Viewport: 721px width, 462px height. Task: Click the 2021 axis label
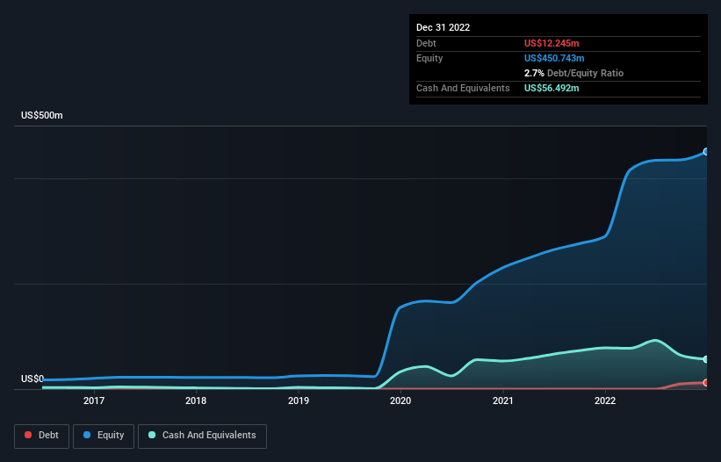[503, 401]
